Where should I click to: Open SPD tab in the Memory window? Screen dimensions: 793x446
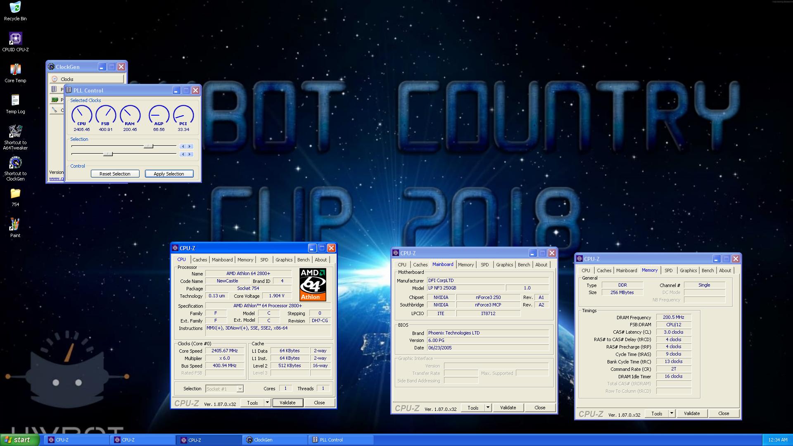pyautogui.click(x=669, y=270)
